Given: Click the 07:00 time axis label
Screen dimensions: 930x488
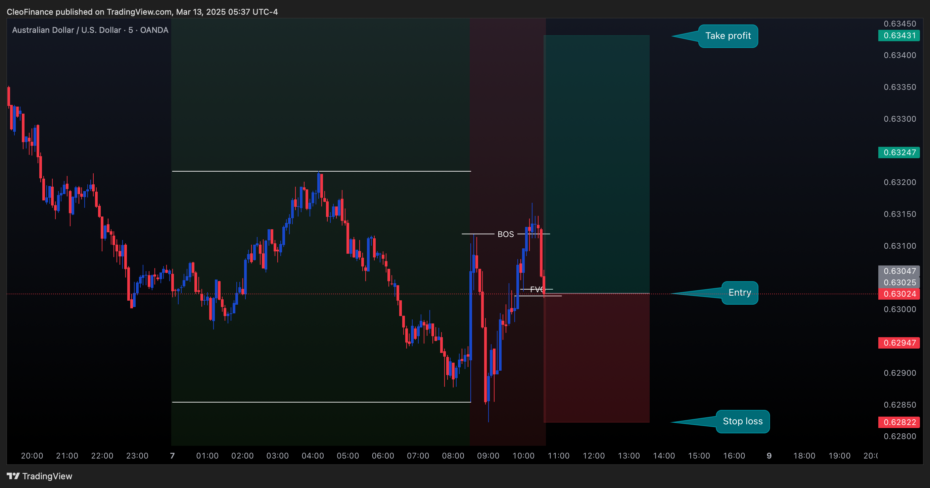Looking at the screenshot, I should click(x=418, y=456).
